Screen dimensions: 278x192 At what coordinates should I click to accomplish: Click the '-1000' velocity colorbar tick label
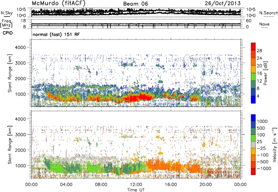[264, 168]
